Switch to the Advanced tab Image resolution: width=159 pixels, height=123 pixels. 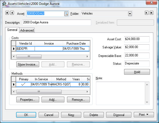(27, 30)
